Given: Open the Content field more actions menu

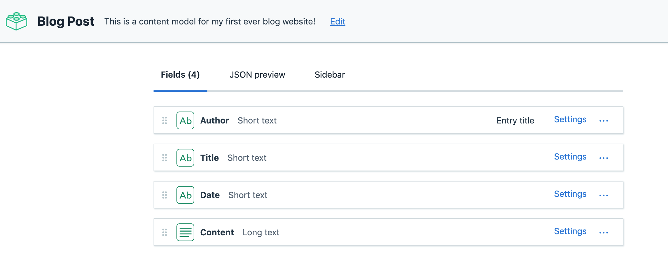Looking at the screenshot, I should 603,233.
